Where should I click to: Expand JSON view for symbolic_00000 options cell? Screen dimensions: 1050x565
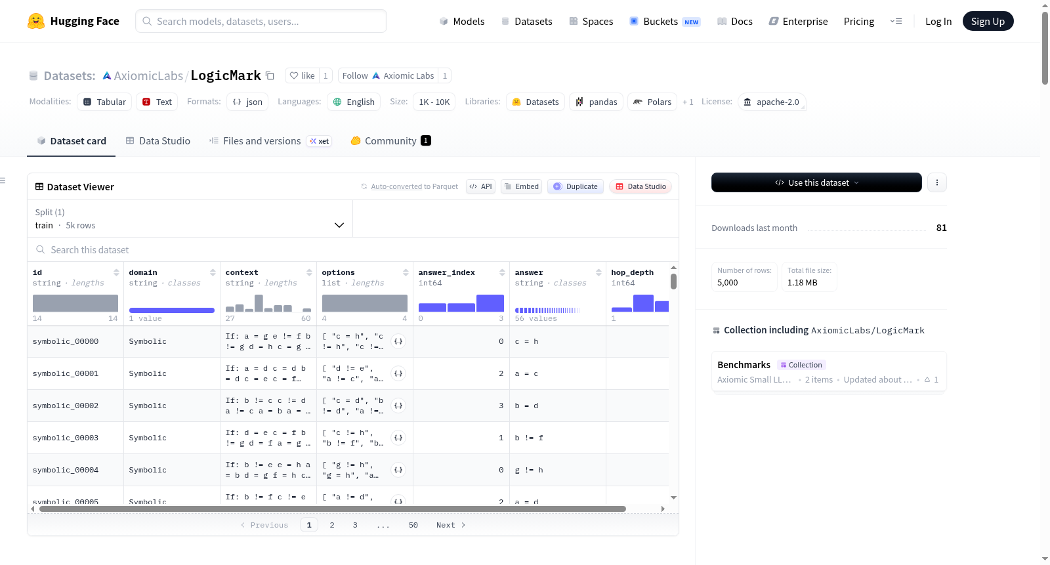pos(398,341)
